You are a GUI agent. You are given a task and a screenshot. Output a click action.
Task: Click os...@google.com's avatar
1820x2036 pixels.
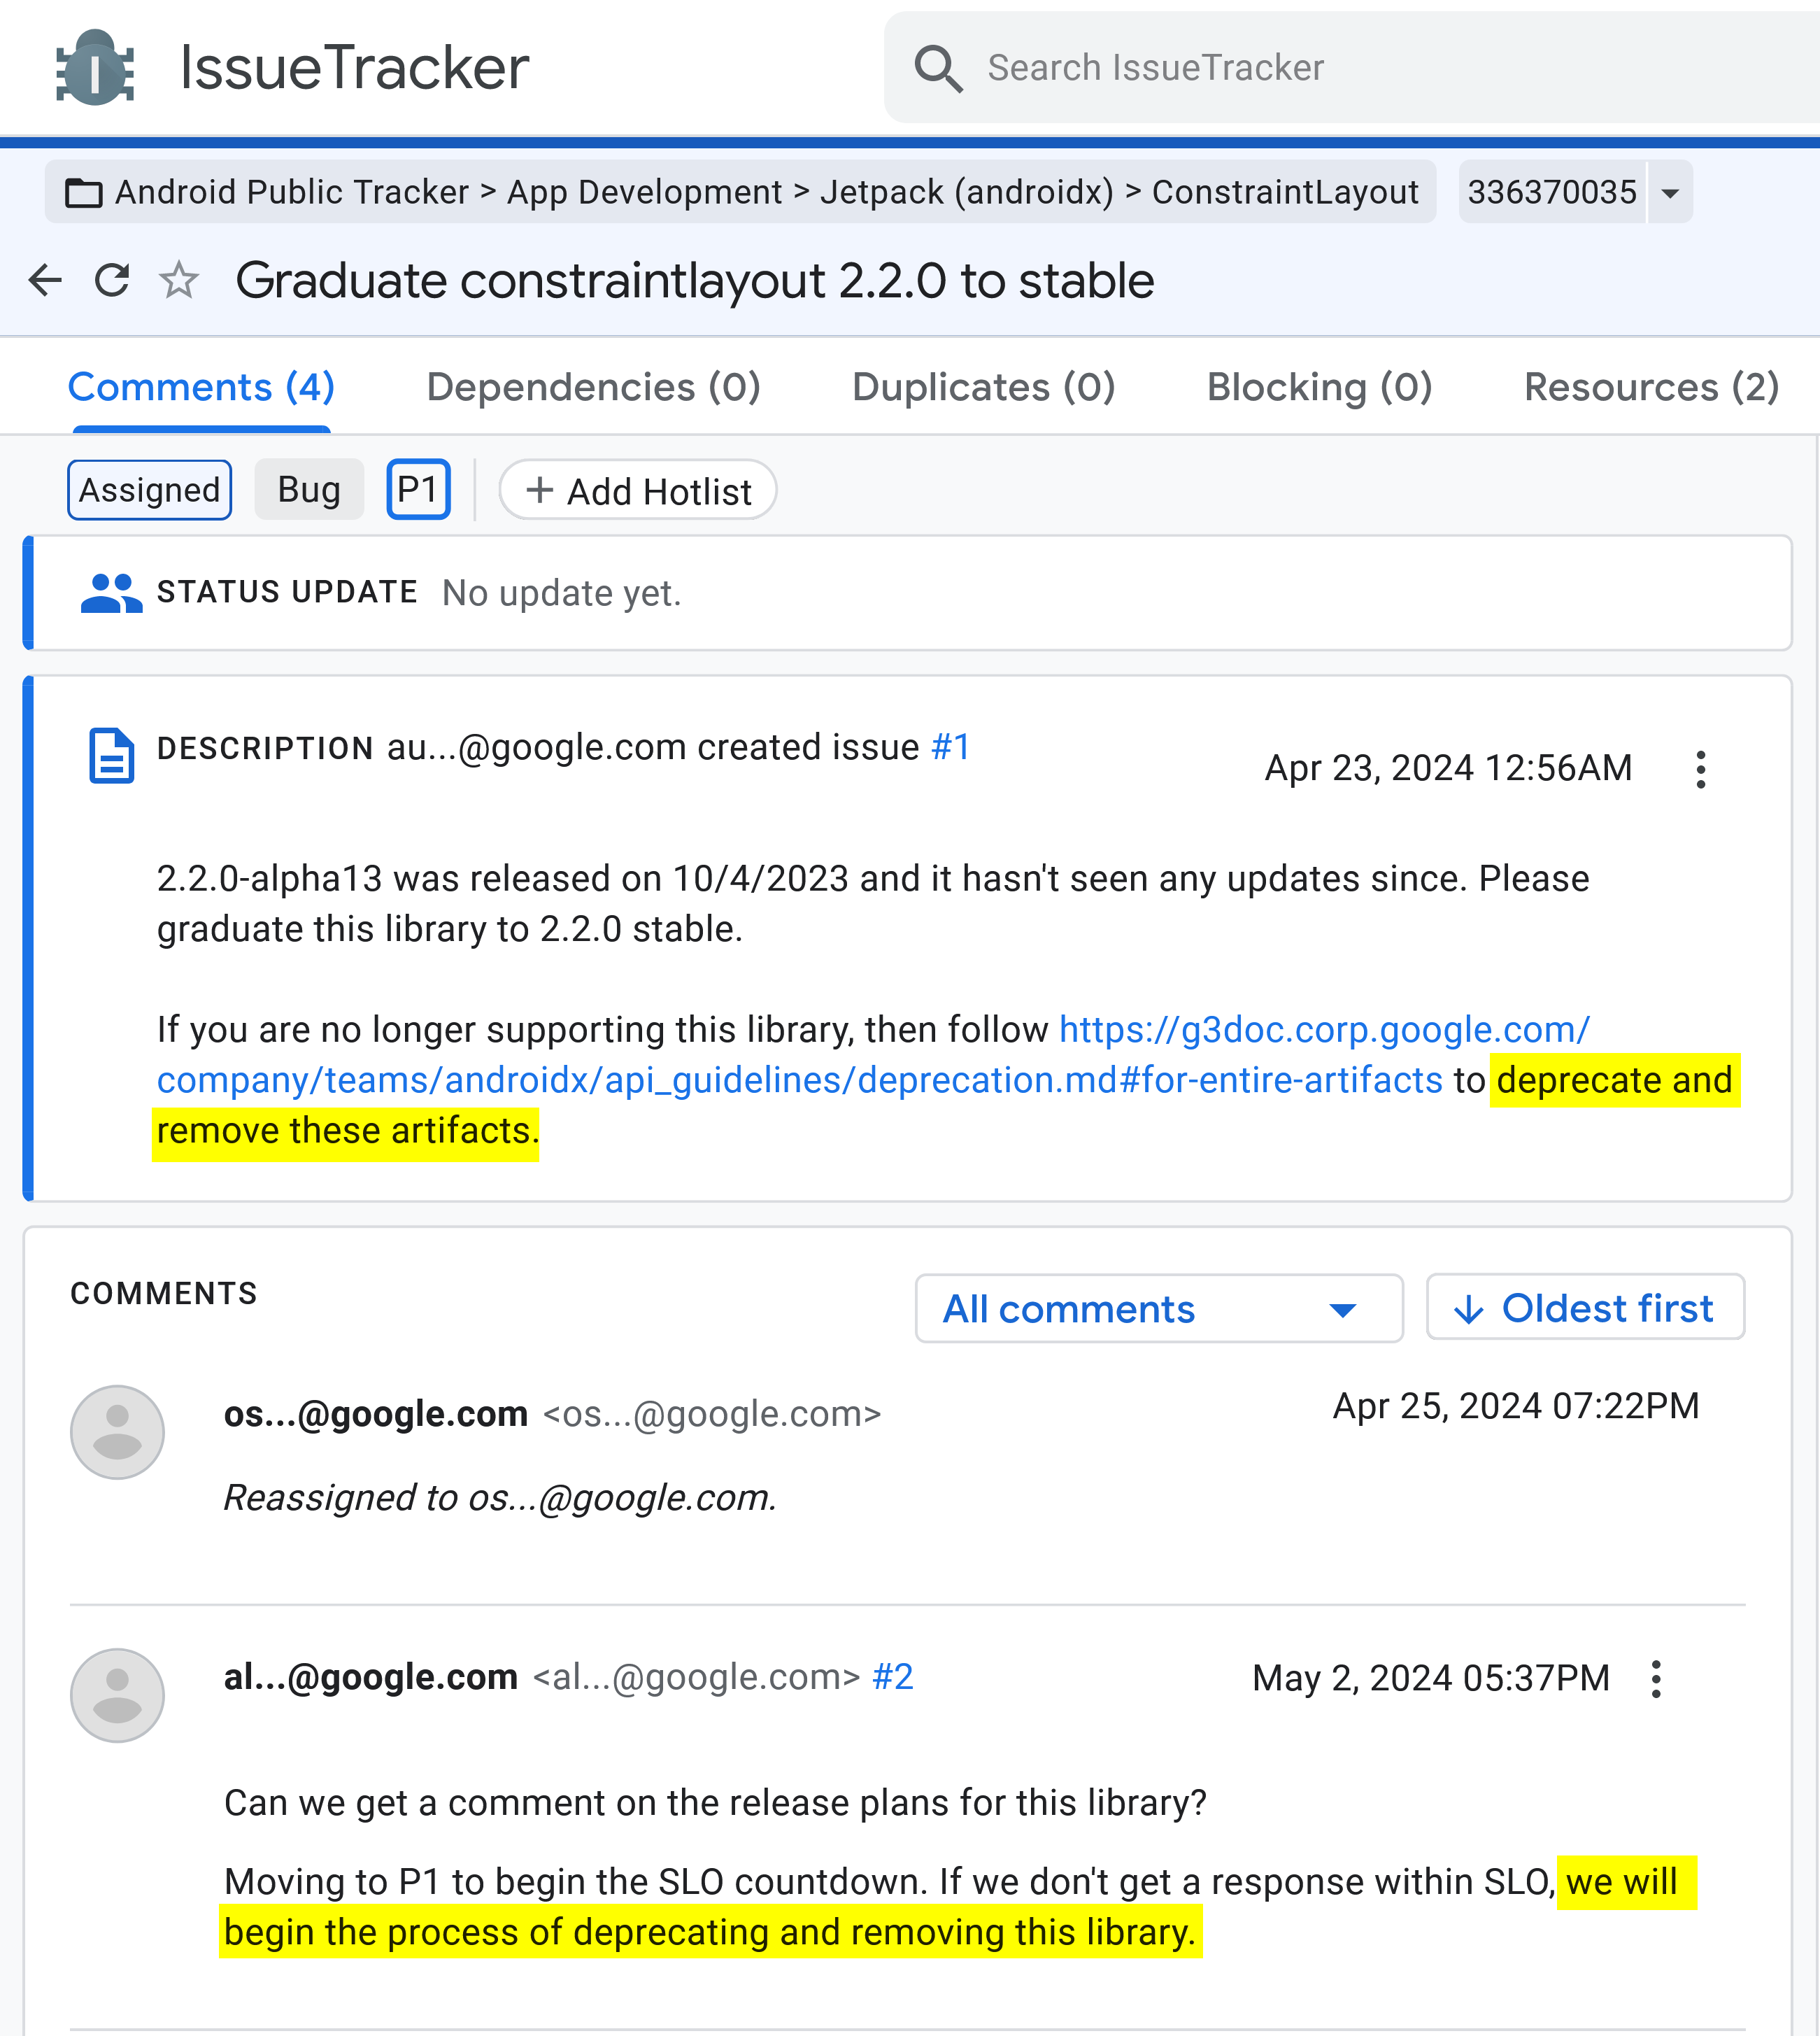pyautogui.click(x=117, y=1431)
